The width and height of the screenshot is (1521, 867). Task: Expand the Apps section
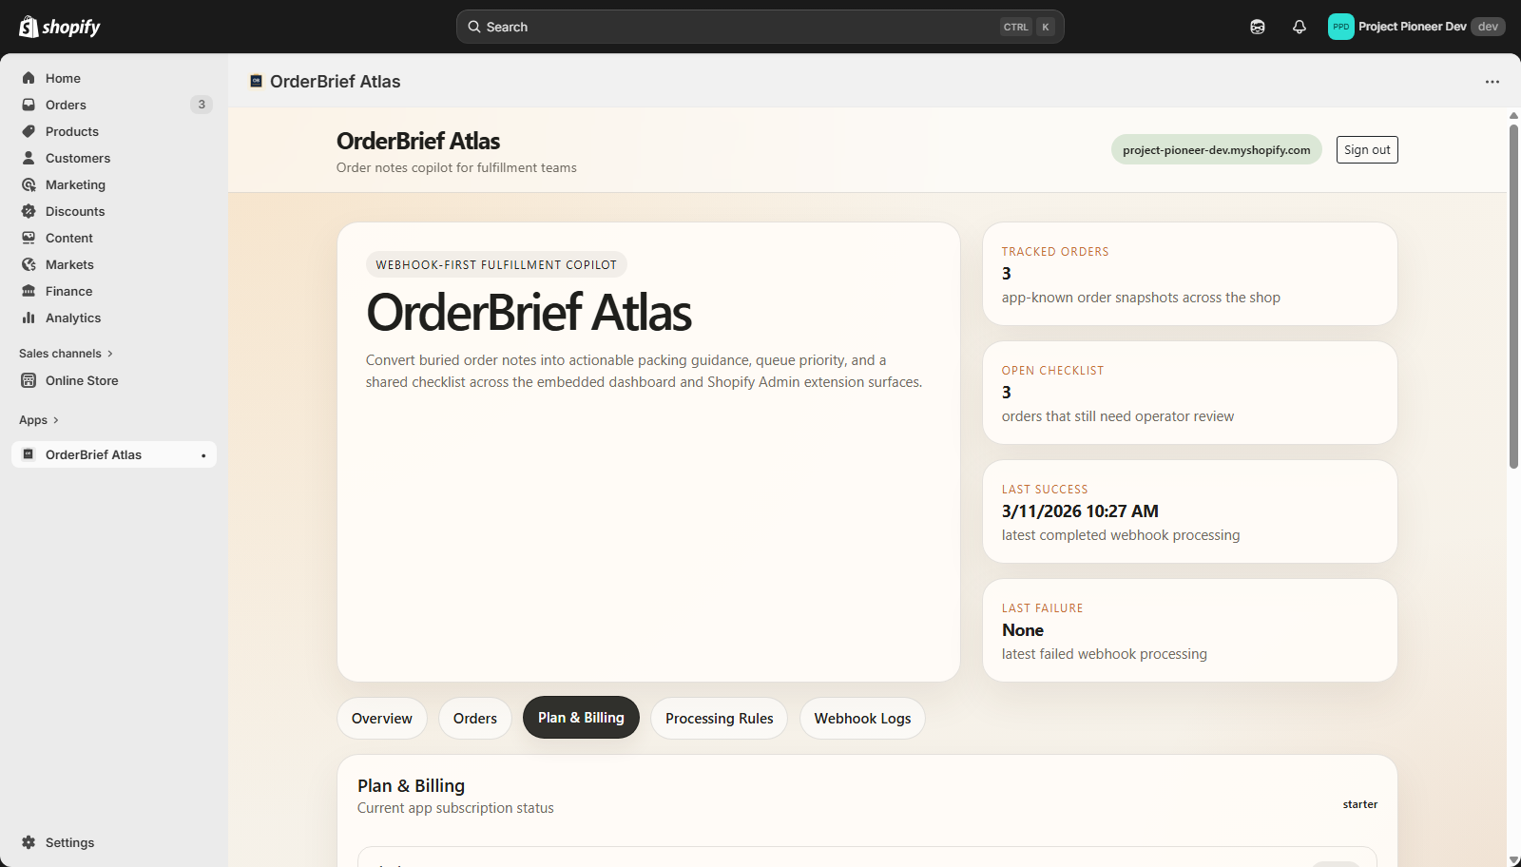pos(39,420)
